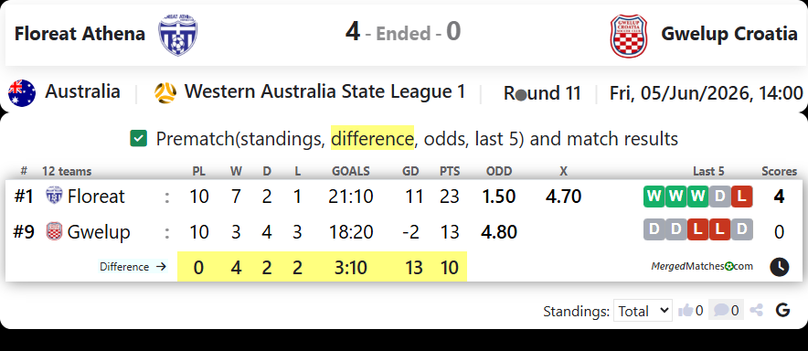Click the thumbs-up like icon

(686, 310)
